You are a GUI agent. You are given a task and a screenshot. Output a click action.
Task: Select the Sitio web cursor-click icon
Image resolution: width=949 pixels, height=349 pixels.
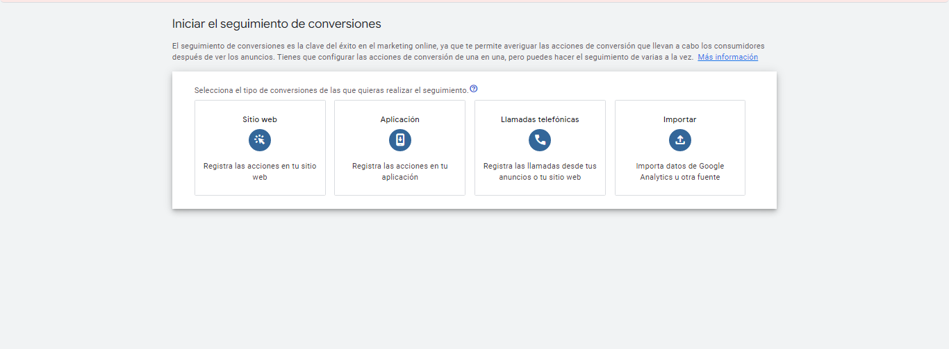[x=260, y=140]
